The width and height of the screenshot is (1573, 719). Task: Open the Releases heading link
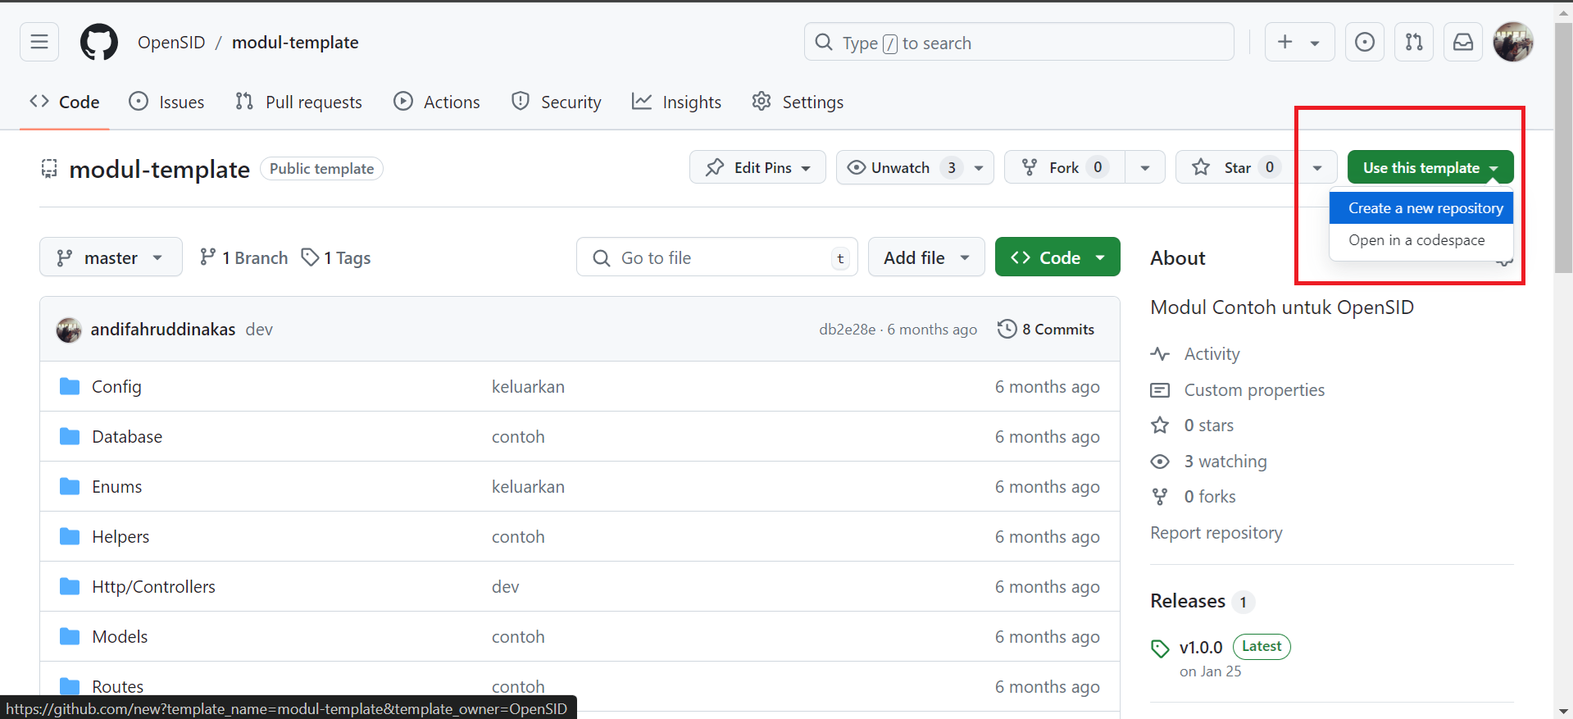point(1188,601)
